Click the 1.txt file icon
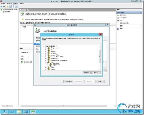144x115 pixels. (x=52, y=66)
